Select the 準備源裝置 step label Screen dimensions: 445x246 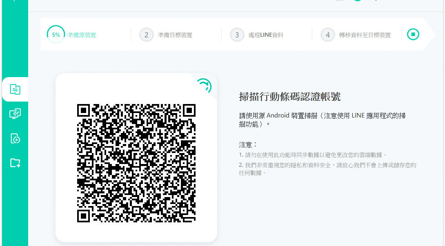coord(82,35)
